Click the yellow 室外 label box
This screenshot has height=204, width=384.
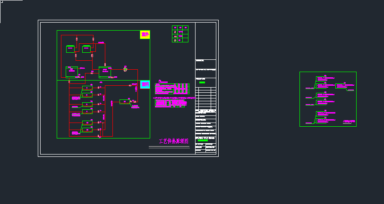click(145, 35)
